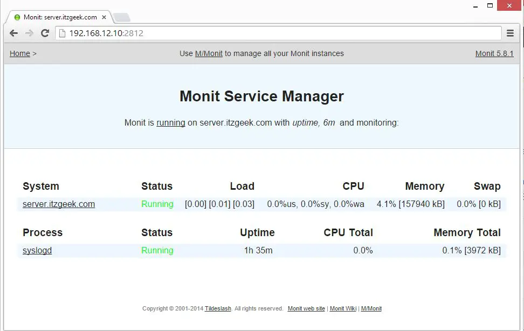
Task: Visit the Tildeslash footer link
Action: click(218, 308)
